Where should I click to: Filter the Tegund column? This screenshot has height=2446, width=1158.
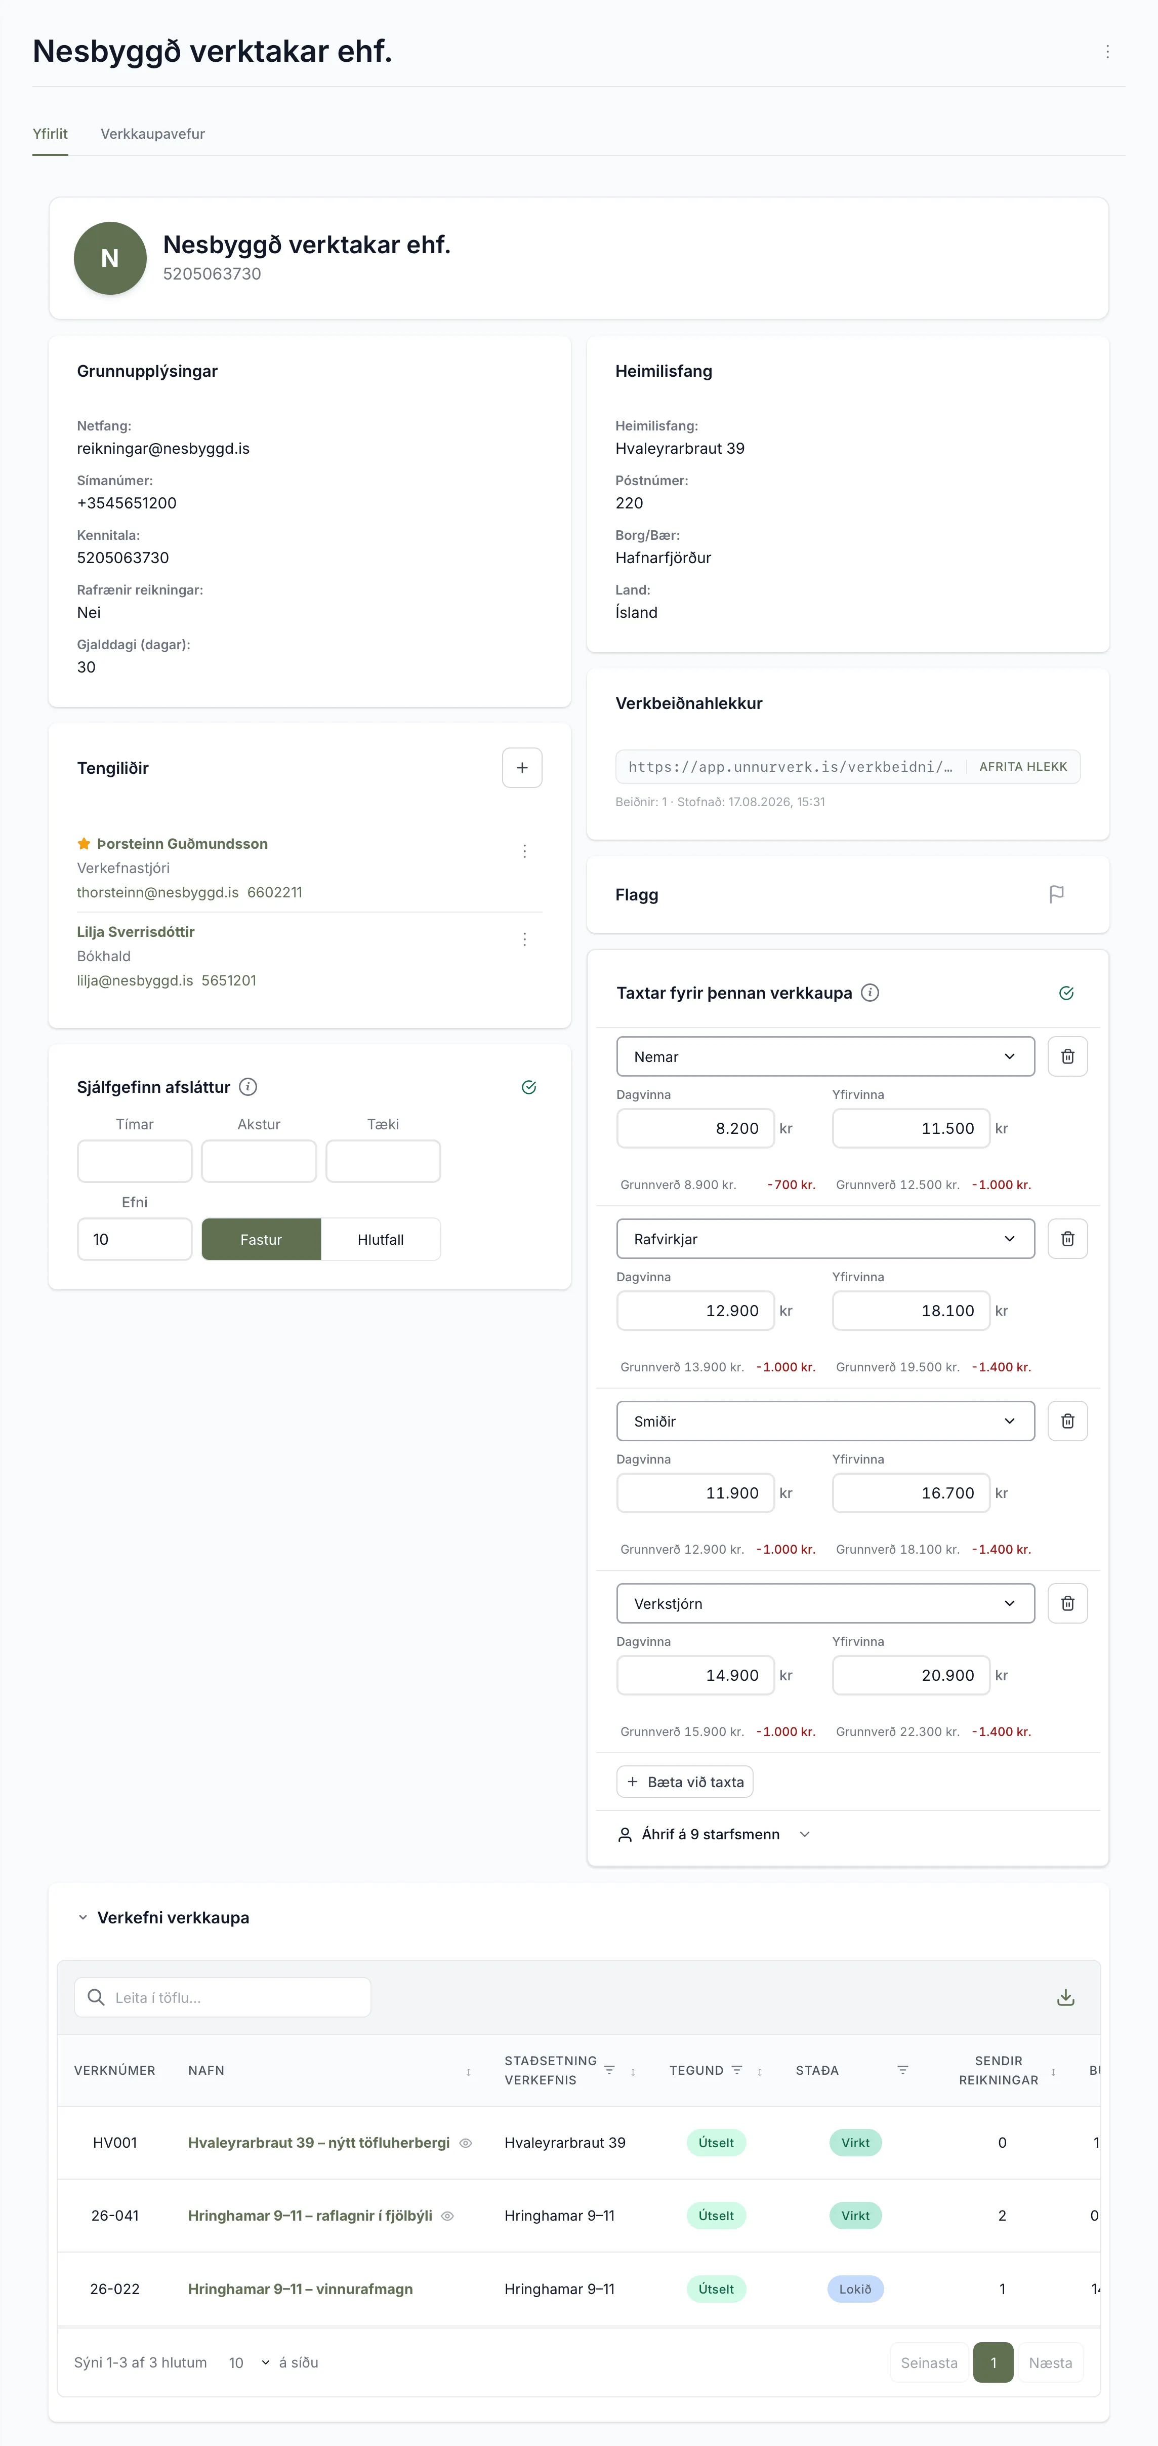[736, 2070]
